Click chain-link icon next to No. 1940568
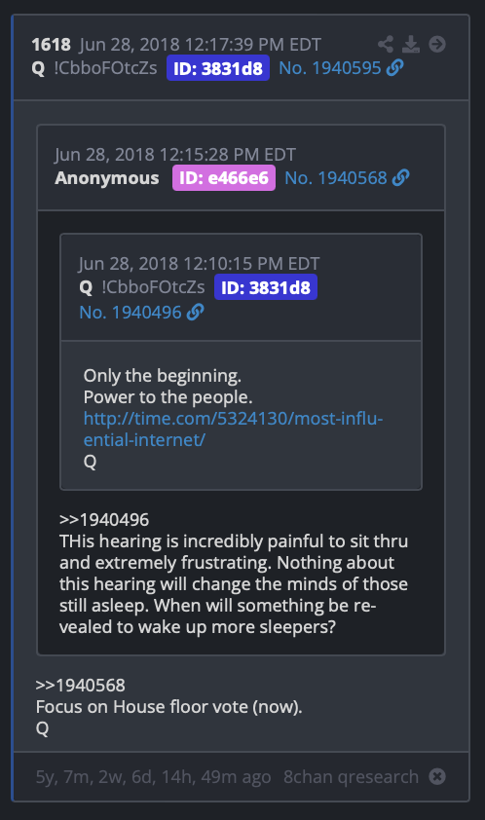This screenshot has width=485, height=820. point(401,178)
